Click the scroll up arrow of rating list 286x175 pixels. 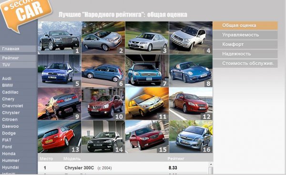[x=211, y=165]
